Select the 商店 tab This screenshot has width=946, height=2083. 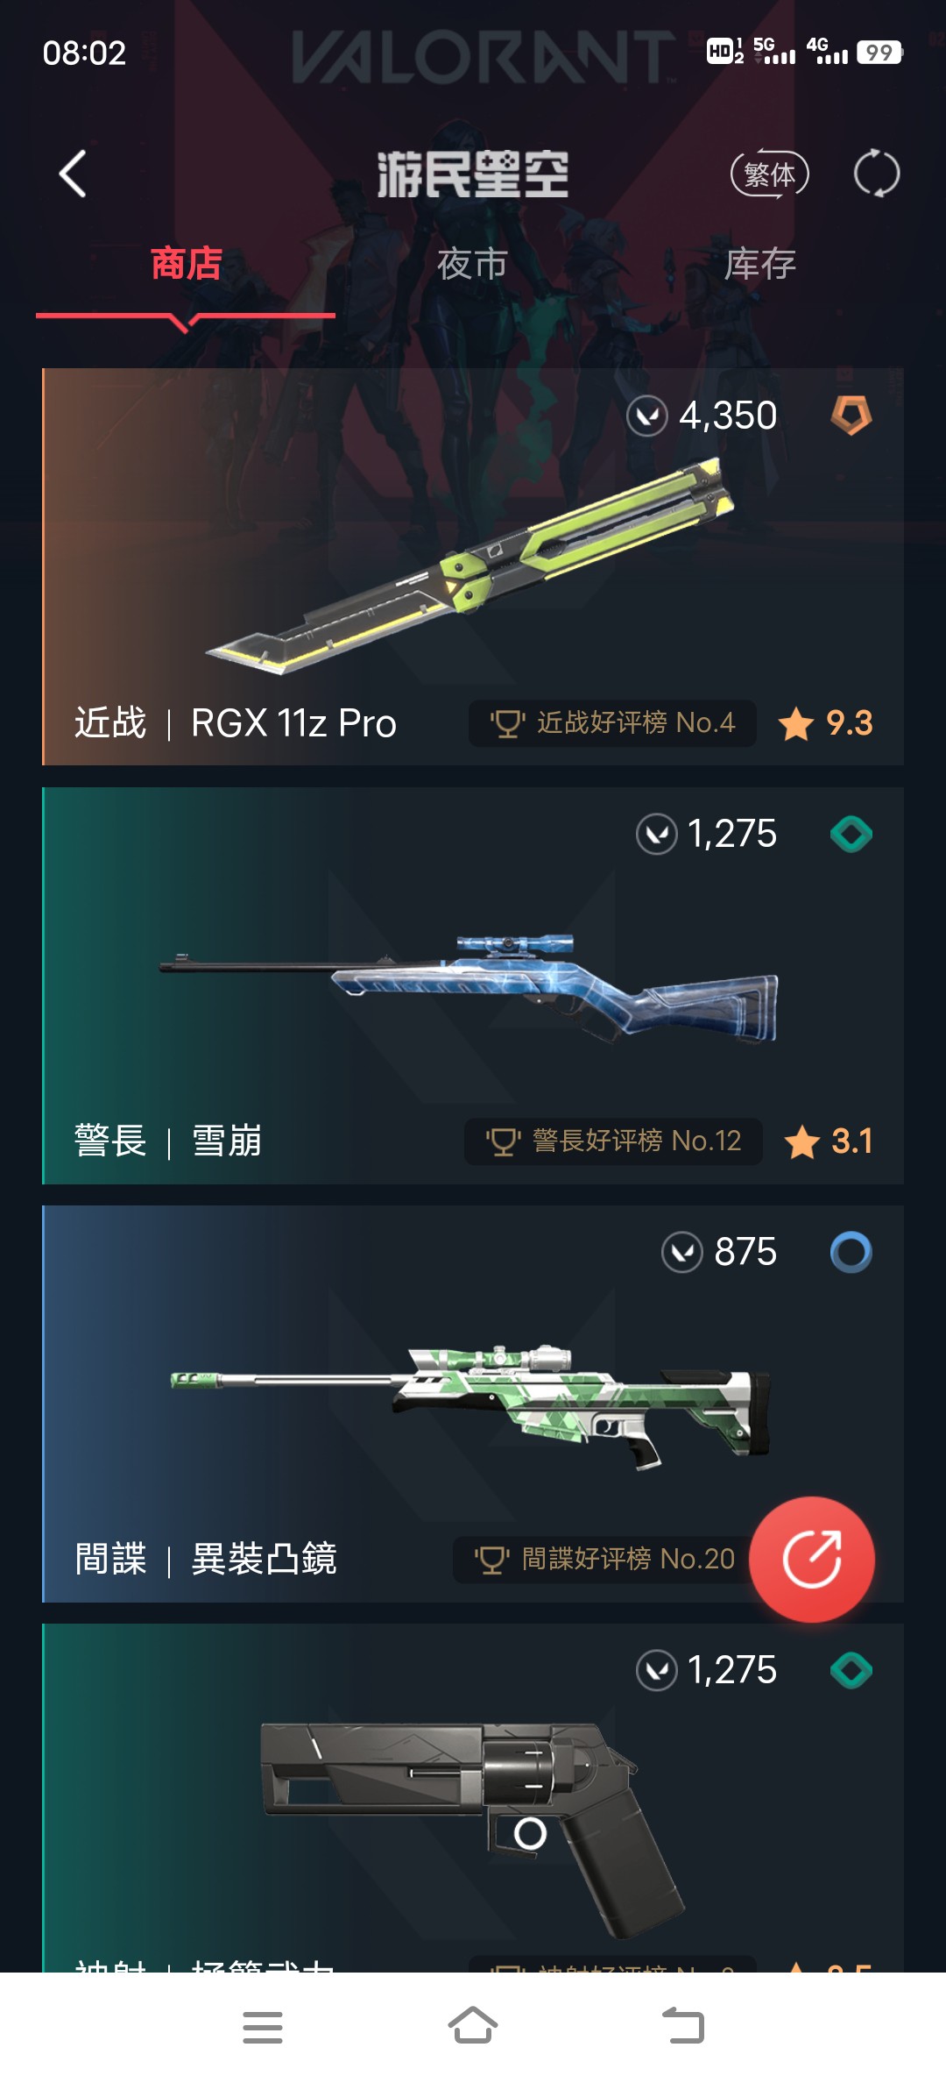[x=186, y=264]
